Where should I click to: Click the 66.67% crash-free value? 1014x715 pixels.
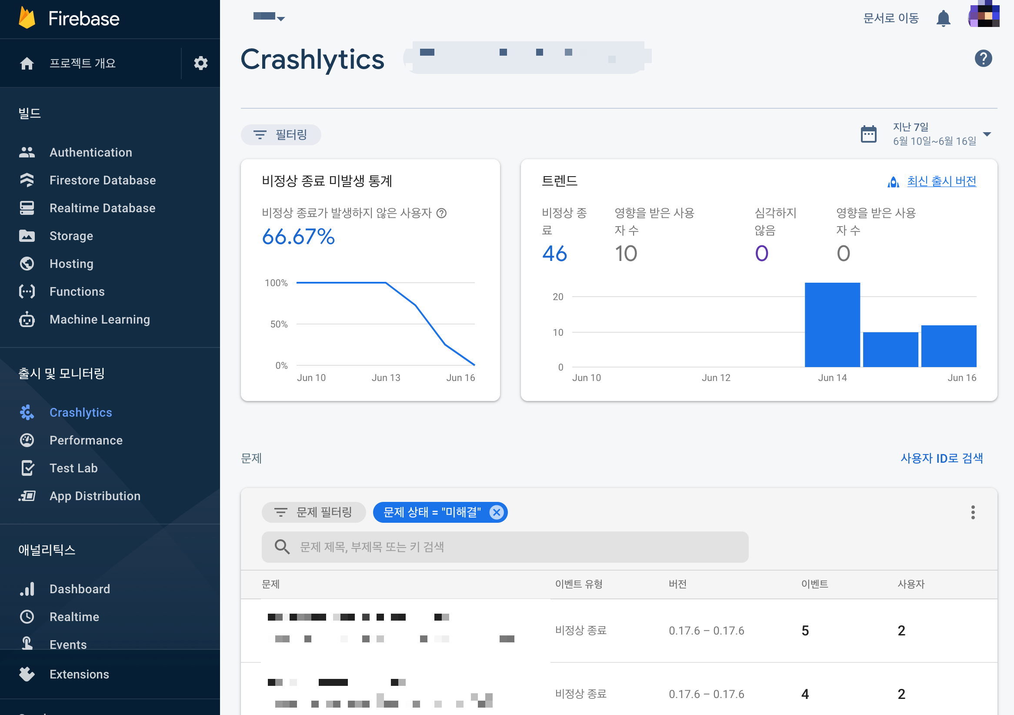298,237
